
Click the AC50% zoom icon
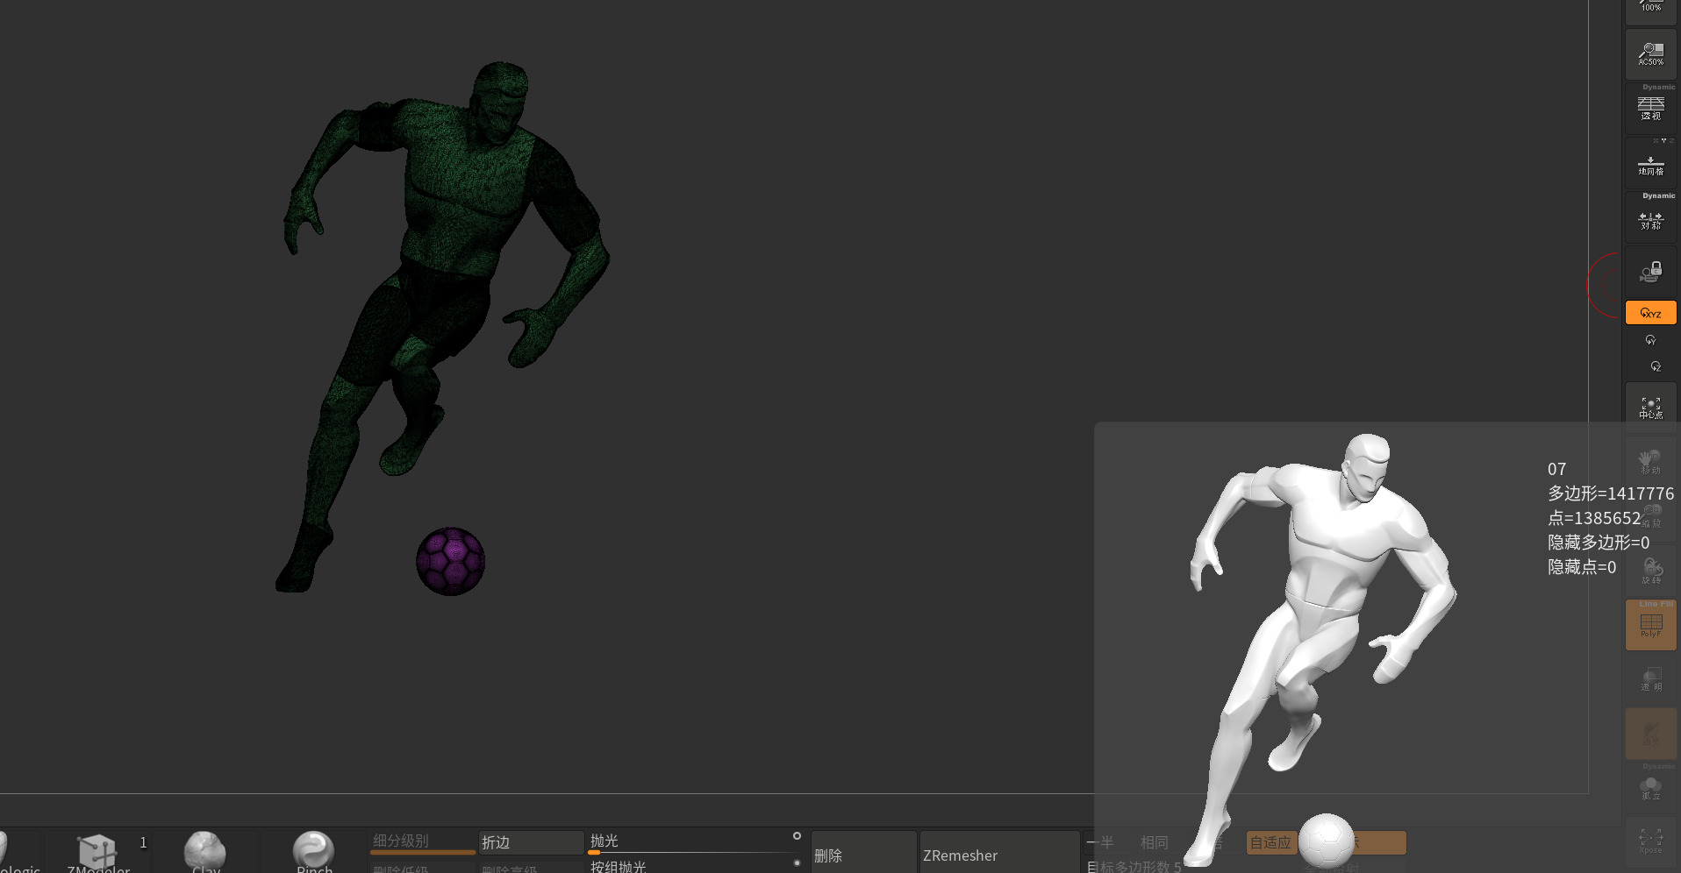(x=1651, y=54)
